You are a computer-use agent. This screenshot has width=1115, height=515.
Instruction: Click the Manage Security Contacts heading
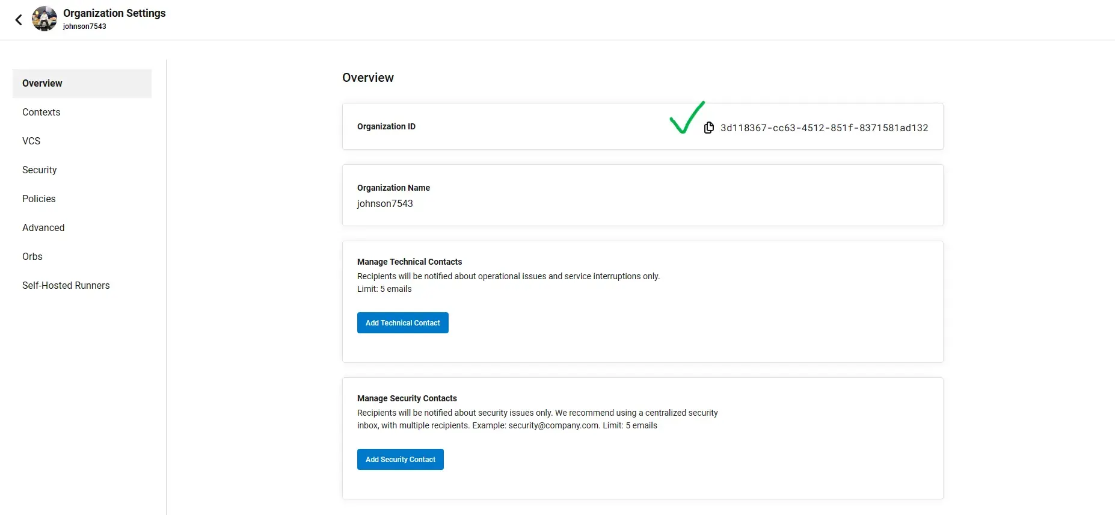pos(407,399)
